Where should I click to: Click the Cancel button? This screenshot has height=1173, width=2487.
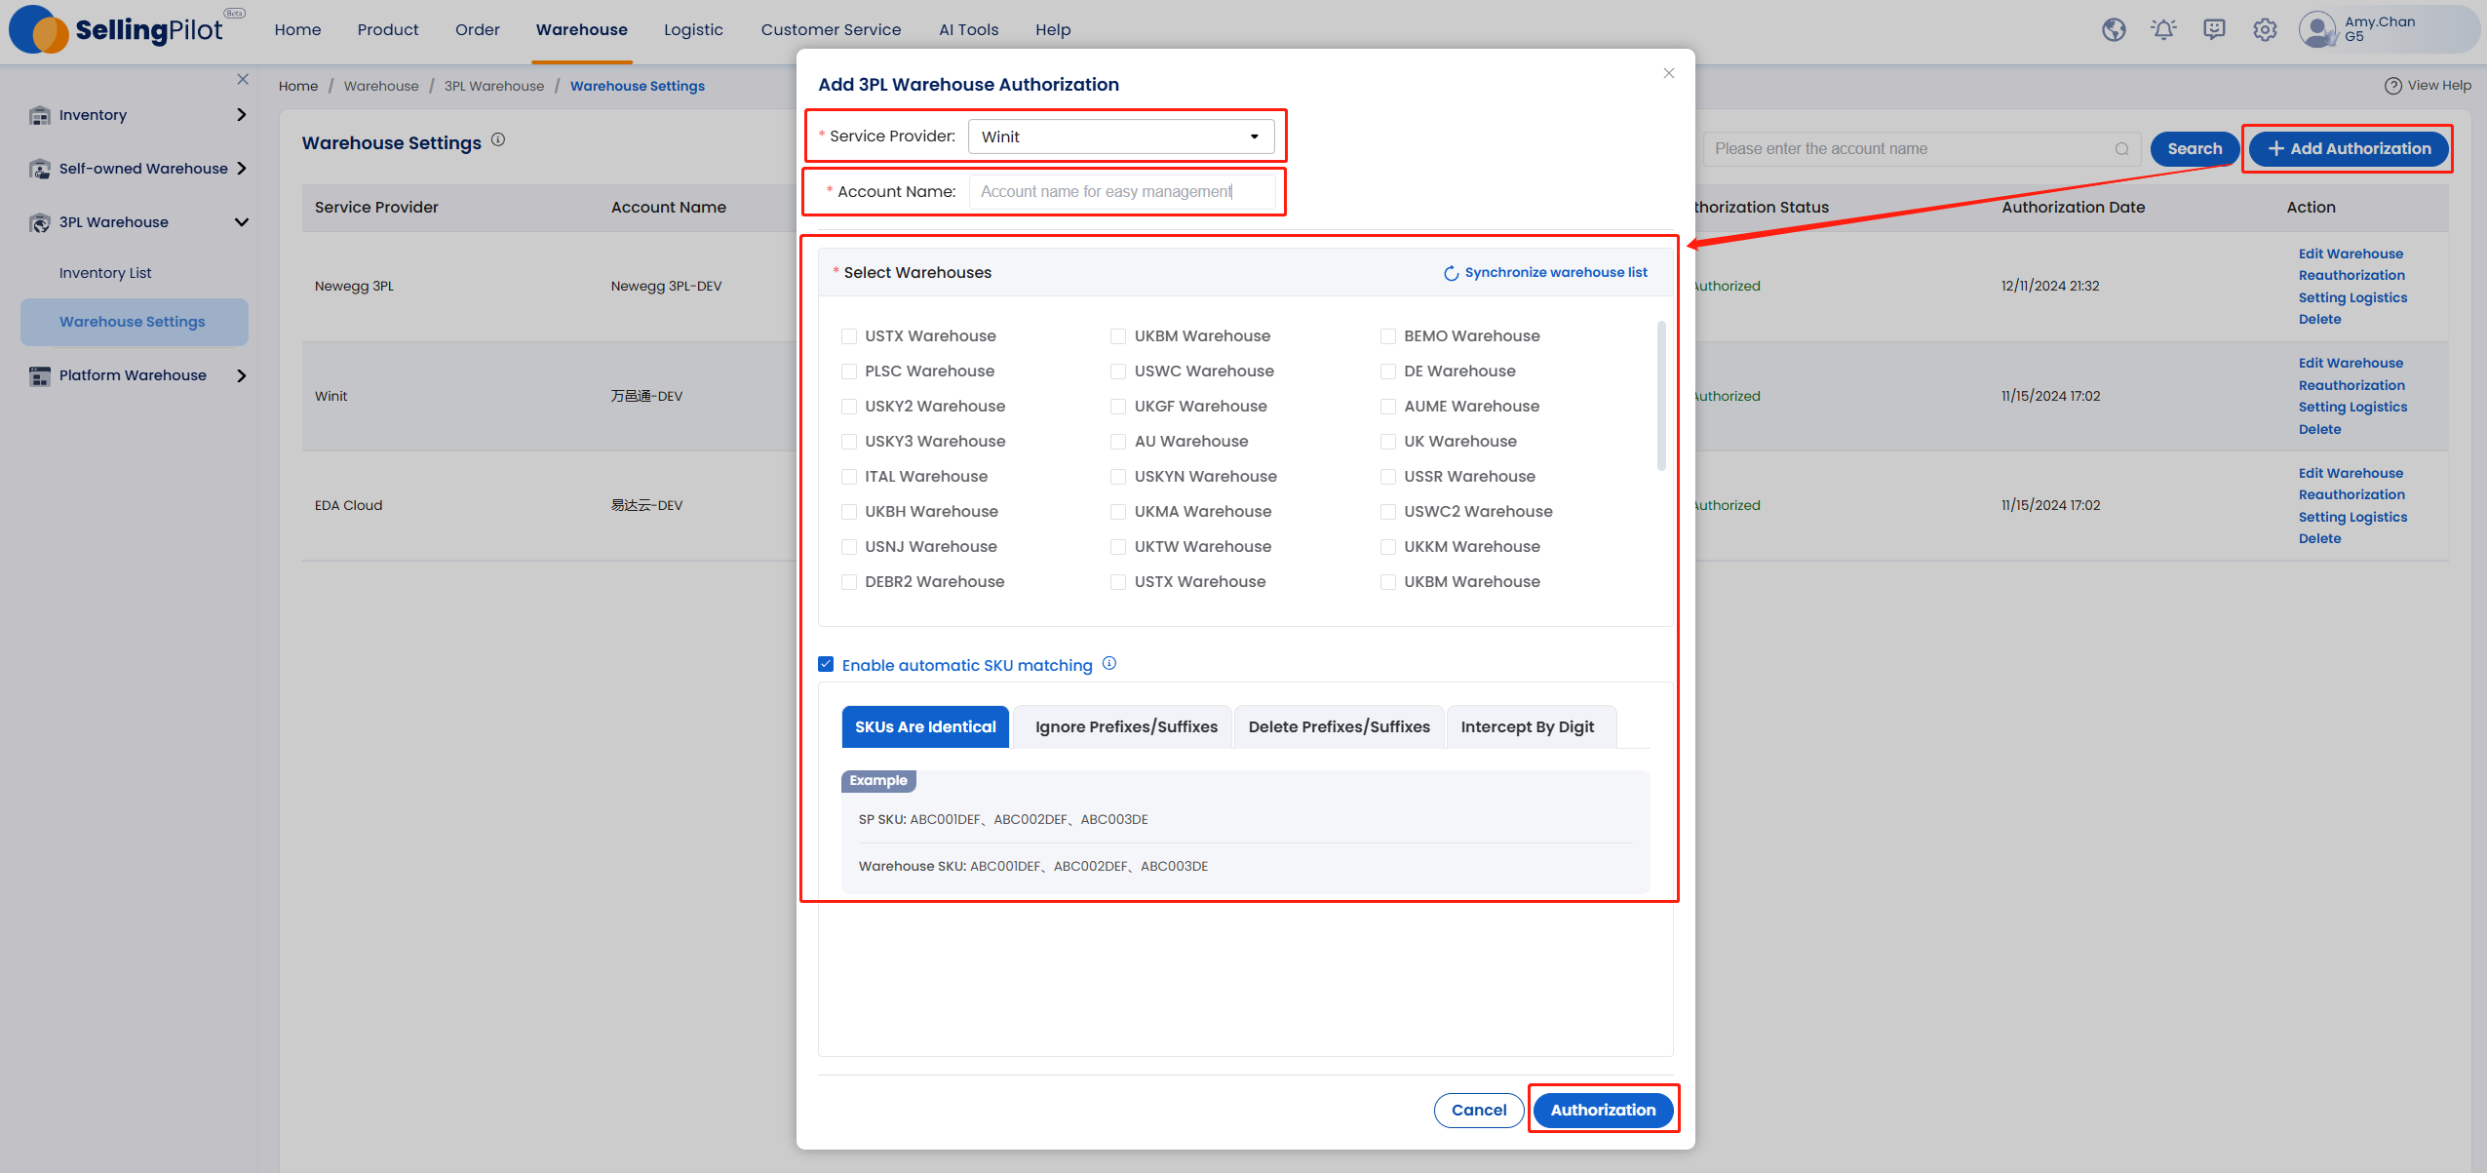click(1478, 1110)
